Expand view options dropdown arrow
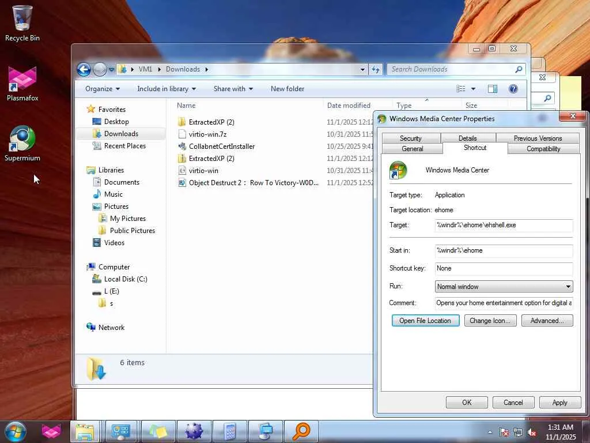 pyautogui.click(x=473, y=89)
